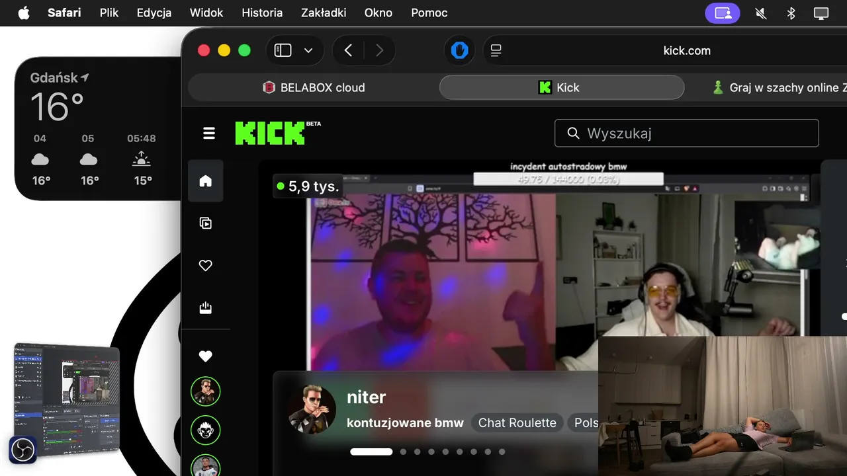Screen dimensions: 847x476
Task: Click the filled white heart sidebar icon
Action: pyautogui.click(x=206, y=356)
